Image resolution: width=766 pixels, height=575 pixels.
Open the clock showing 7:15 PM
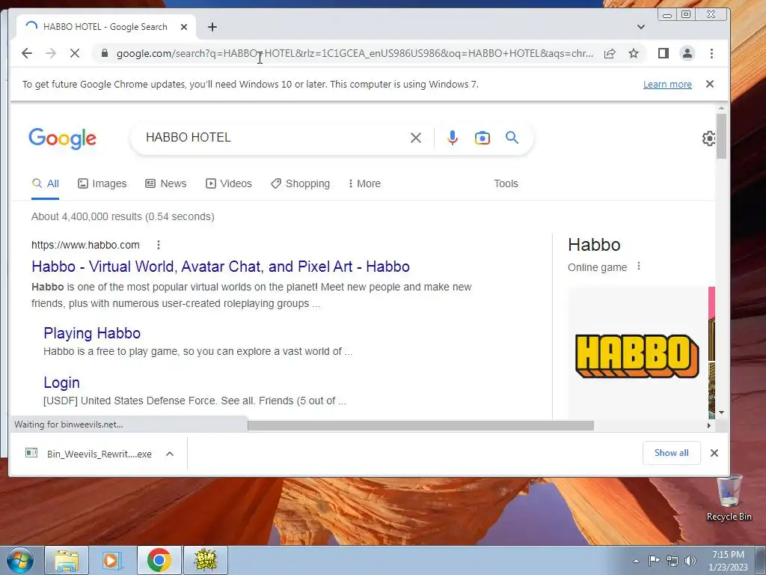pos(728,561)
